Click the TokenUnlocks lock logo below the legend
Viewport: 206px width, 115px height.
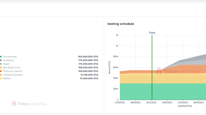(x=14, y=104)
